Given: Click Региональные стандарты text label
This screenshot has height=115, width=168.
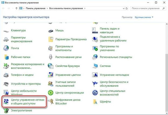Looking at the screenshot, I should click(116, 57).
